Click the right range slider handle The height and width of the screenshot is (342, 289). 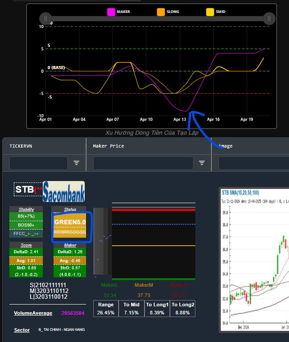pos(269,18)
